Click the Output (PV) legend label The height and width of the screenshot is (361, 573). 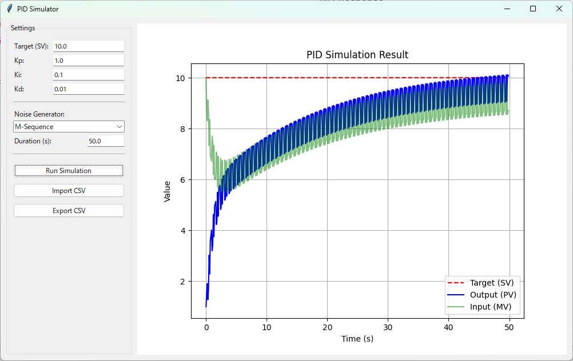(x=492, y=295)
